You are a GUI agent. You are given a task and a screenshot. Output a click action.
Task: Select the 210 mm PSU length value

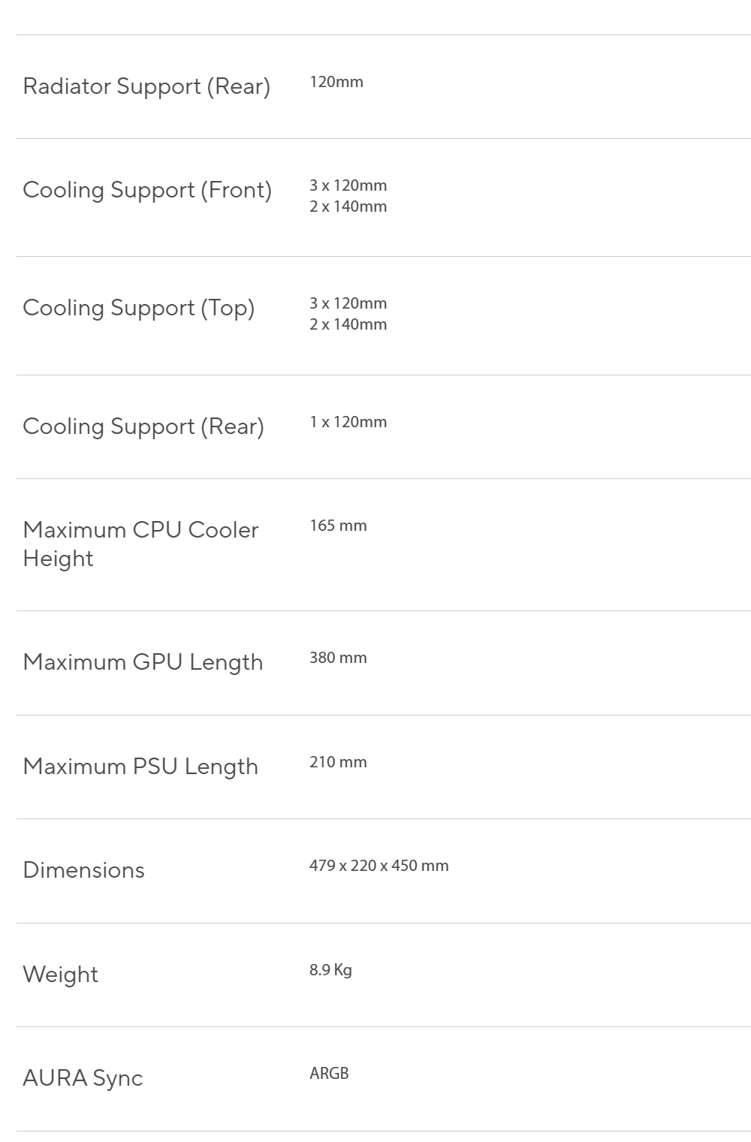338,762
